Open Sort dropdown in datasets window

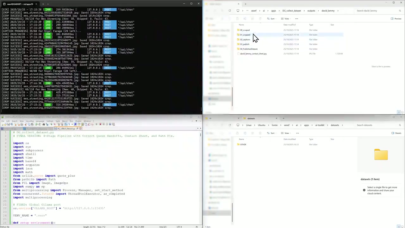point(271,133)
